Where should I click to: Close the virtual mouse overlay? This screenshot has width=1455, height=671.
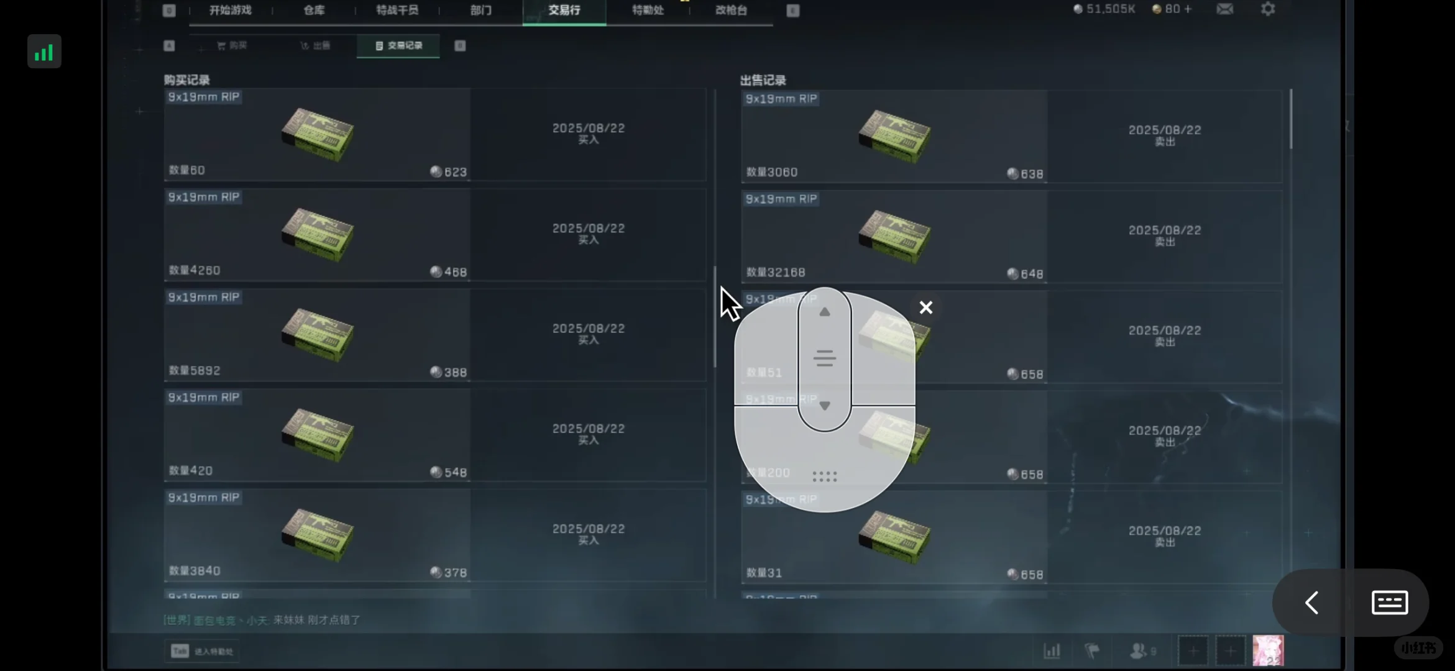tap(925, 308)
